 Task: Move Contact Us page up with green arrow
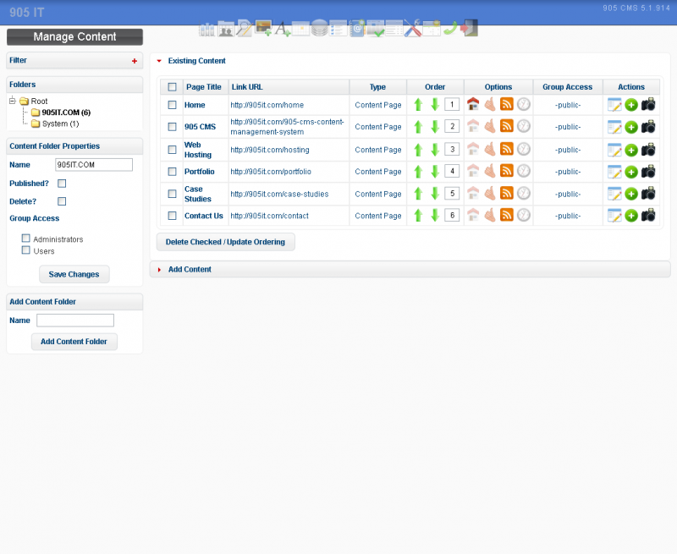pyautogui.click(x=418, y=216)
